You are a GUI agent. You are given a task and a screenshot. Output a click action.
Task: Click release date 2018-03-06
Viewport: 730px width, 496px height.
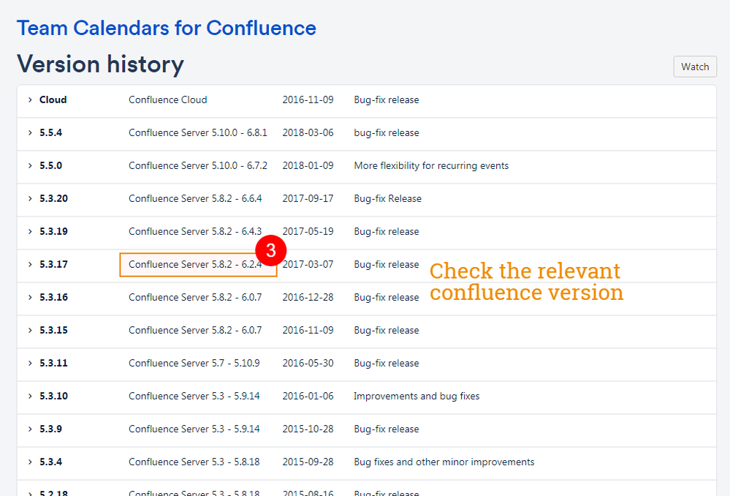click(308, 133)
